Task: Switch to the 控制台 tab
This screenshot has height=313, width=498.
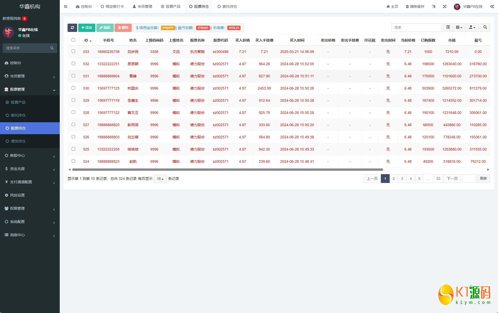Action: pyautogui.click(x=84, y=6)
